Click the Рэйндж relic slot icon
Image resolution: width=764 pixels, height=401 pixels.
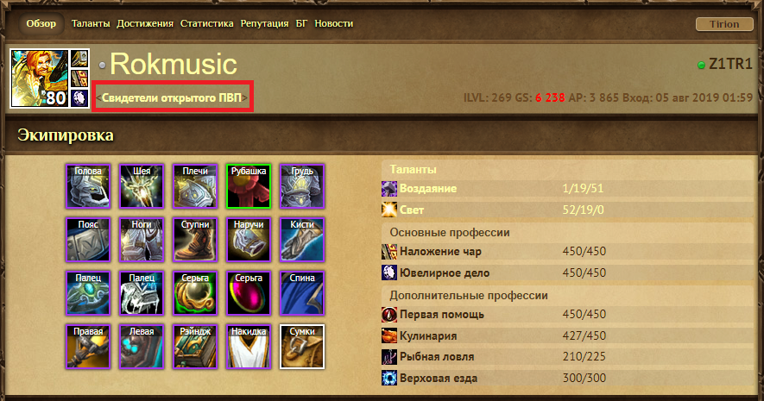(195, 347)
